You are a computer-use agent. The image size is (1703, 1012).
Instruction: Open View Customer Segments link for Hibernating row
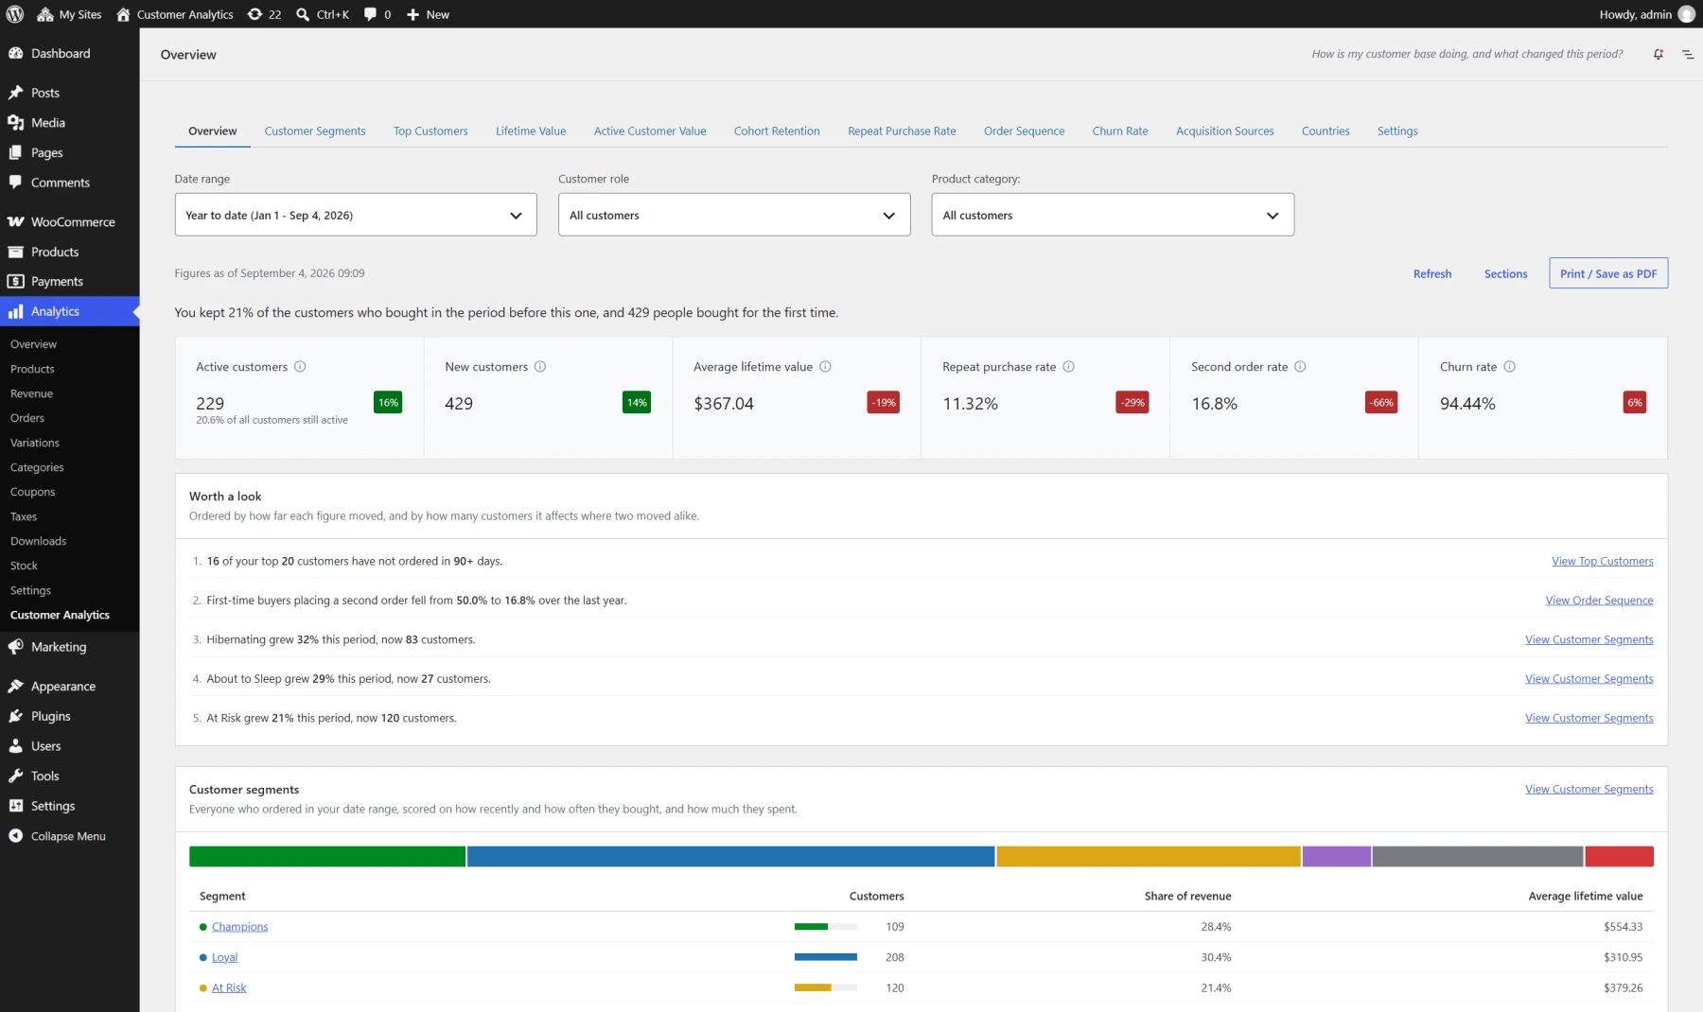(x=1589, y=639)
